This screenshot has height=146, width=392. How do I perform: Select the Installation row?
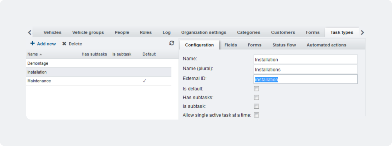(99, 72)
